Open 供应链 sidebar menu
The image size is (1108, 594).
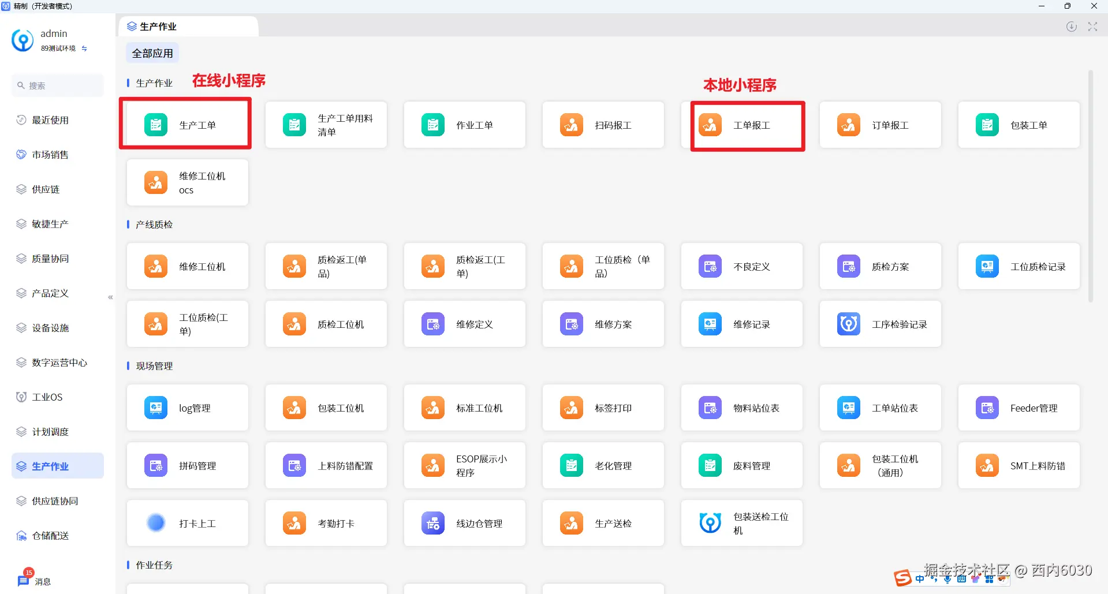point(58,189)
